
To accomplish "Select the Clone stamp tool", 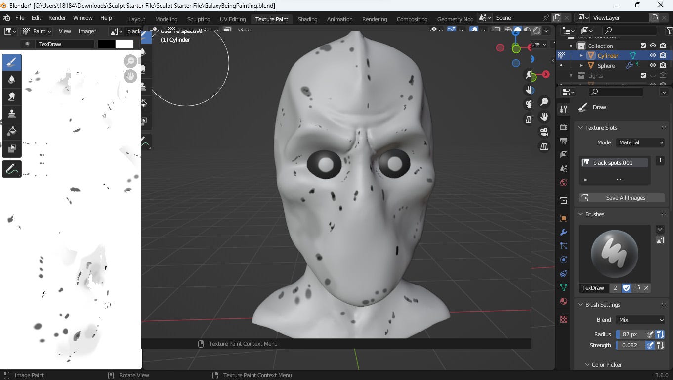I will click(x=12, y=114).
